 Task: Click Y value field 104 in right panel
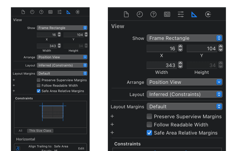pyautogui.click(x=202, y=49)
